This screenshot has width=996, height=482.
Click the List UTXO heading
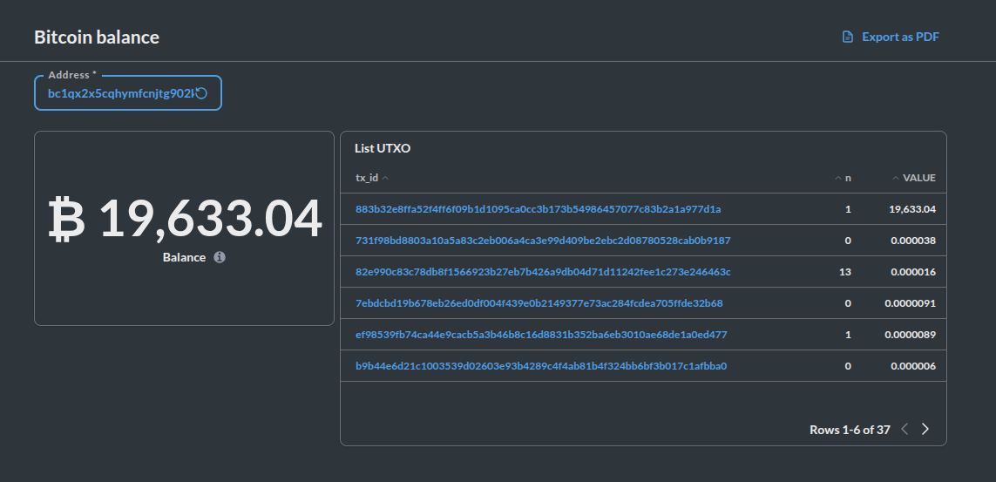click(383, 148)
